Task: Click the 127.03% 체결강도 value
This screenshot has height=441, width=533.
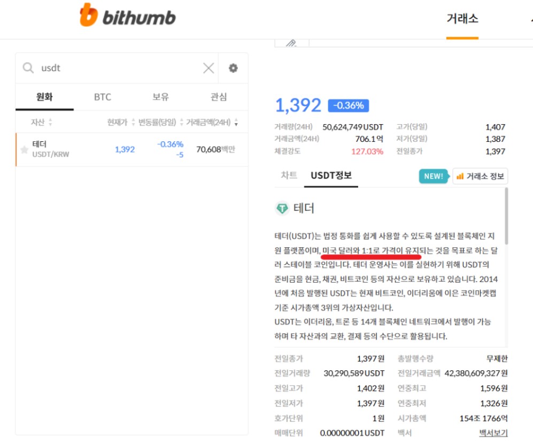Action: (367, 151)
